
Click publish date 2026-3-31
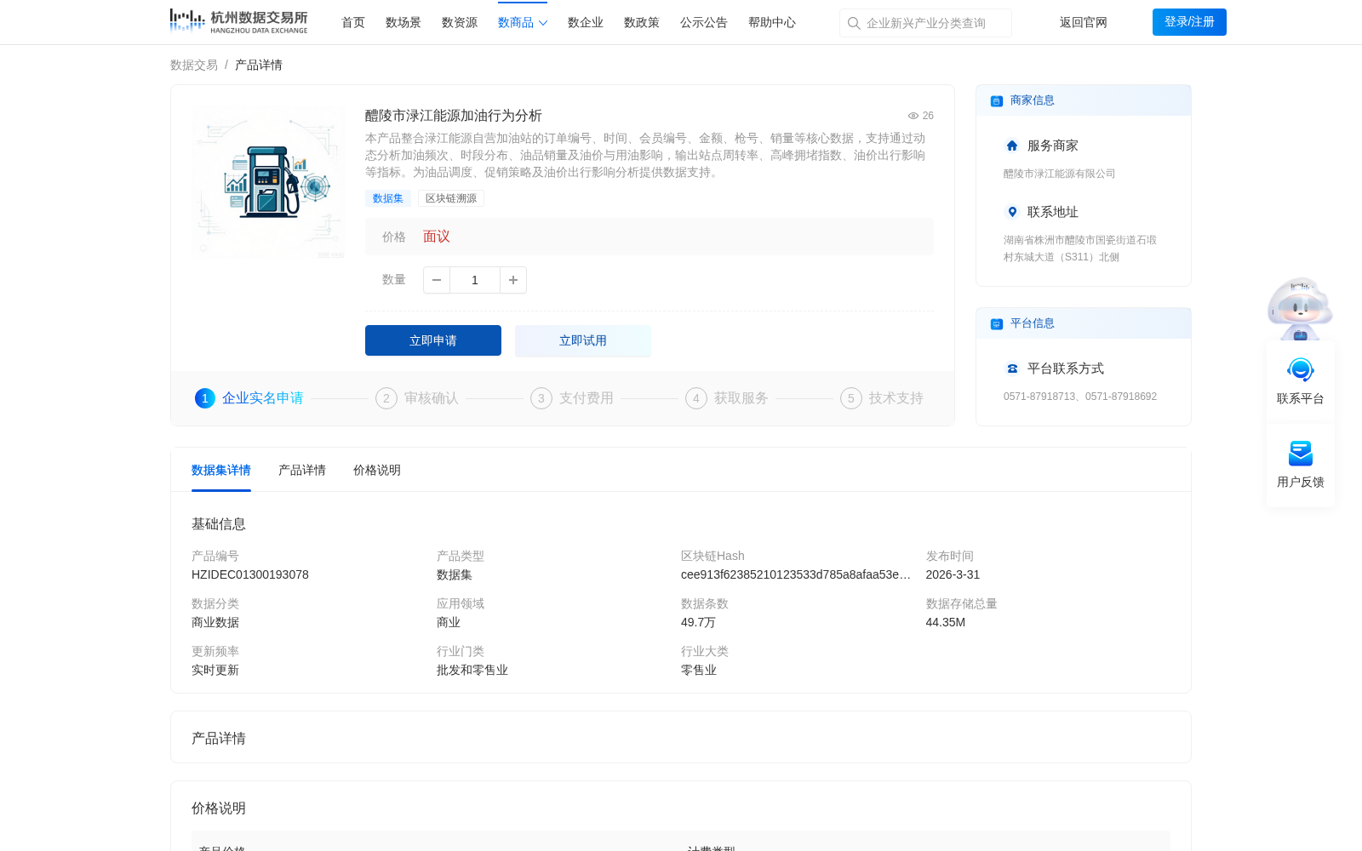[x=953, y=574]
